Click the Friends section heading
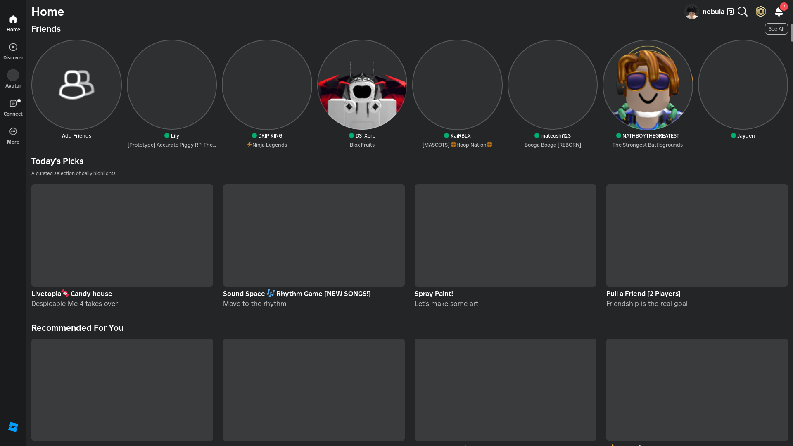This screenshot has width=793, height=446. click(x=46, y=29)
